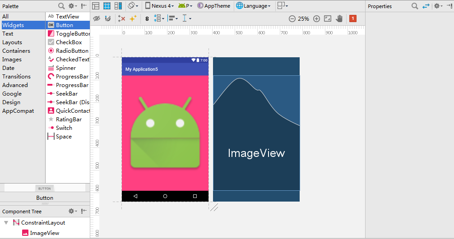Activate the pan hand tool

[x=339, y=19]
